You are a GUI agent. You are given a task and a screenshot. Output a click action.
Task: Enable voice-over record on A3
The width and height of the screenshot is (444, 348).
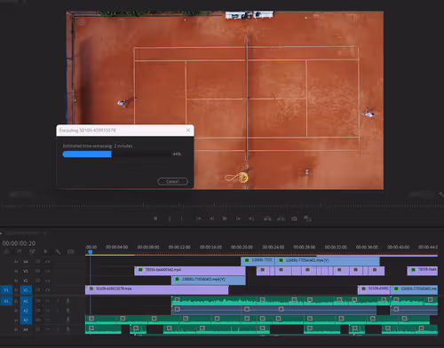(x=67, y=320)
